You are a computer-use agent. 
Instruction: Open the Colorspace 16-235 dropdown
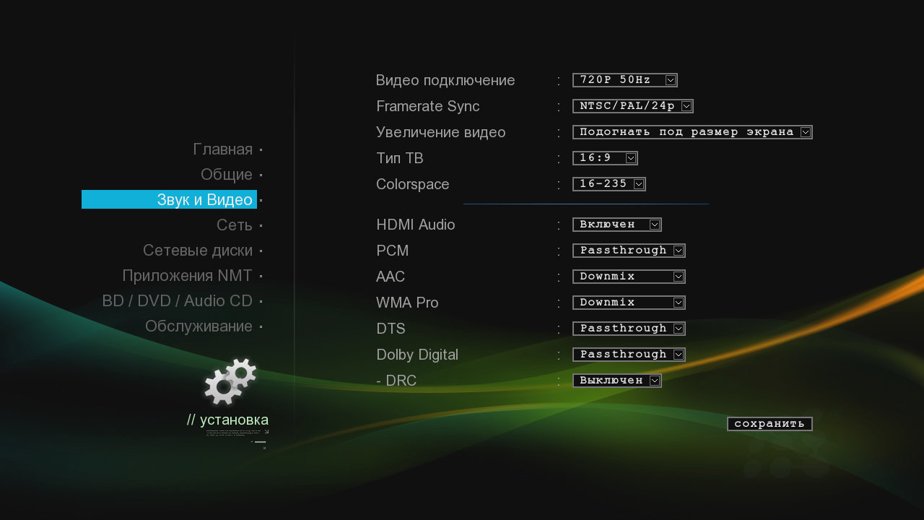pos(609,184)
